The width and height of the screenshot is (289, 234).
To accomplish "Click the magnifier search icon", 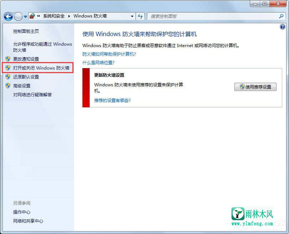I will 281,16.
